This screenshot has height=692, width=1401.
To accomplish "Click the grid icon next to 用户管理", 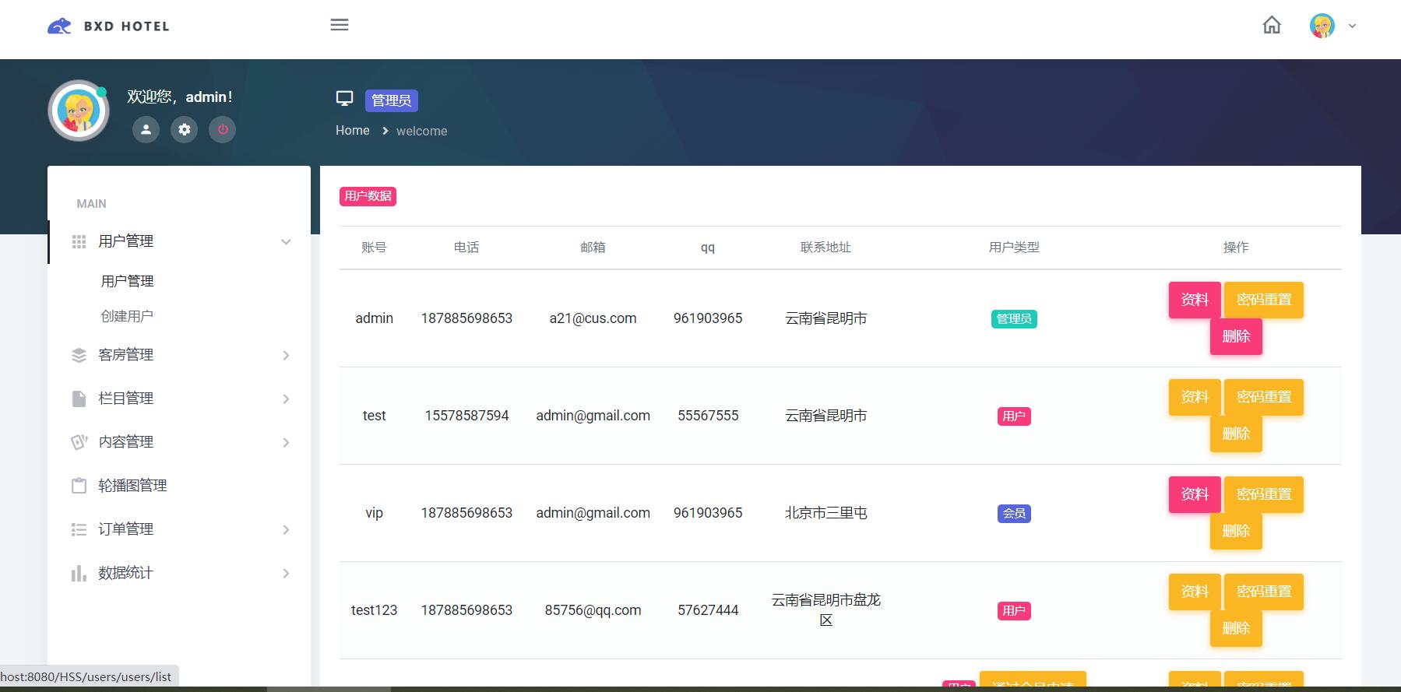I will pyautogui.click(x=79, y=242).
